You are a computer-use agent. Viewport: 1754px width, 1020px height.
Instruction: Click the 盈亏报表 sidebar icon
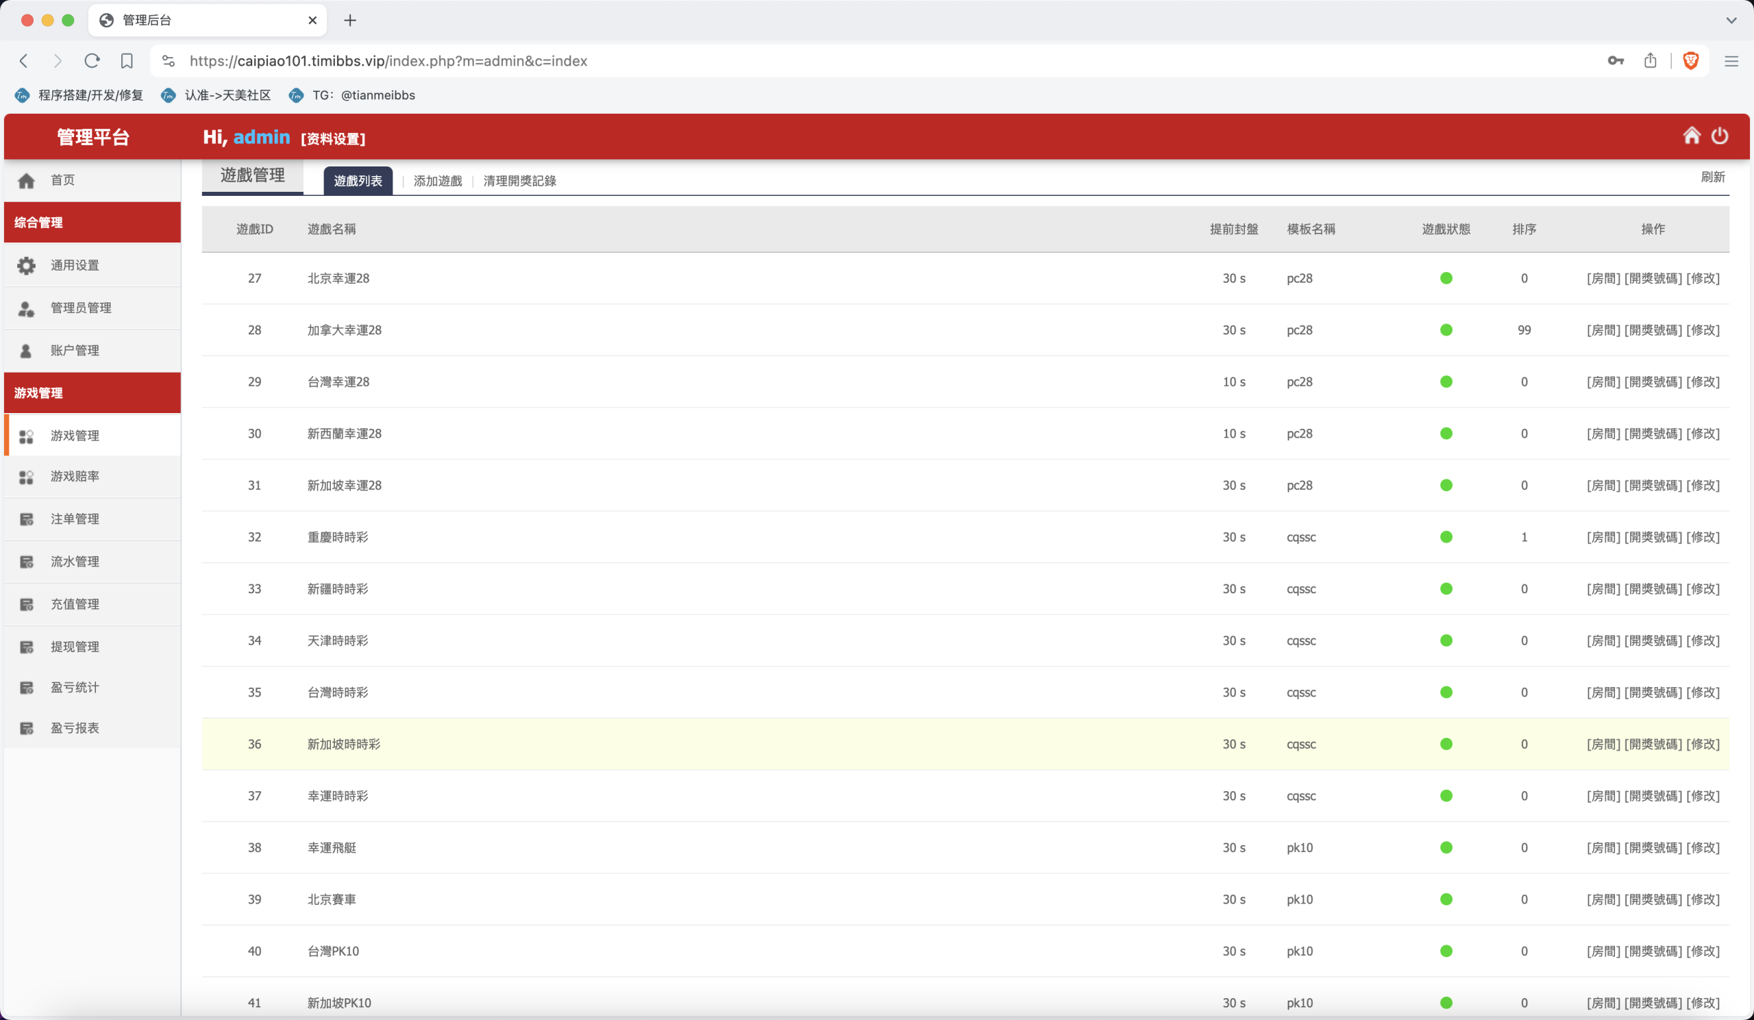[27, 728]
